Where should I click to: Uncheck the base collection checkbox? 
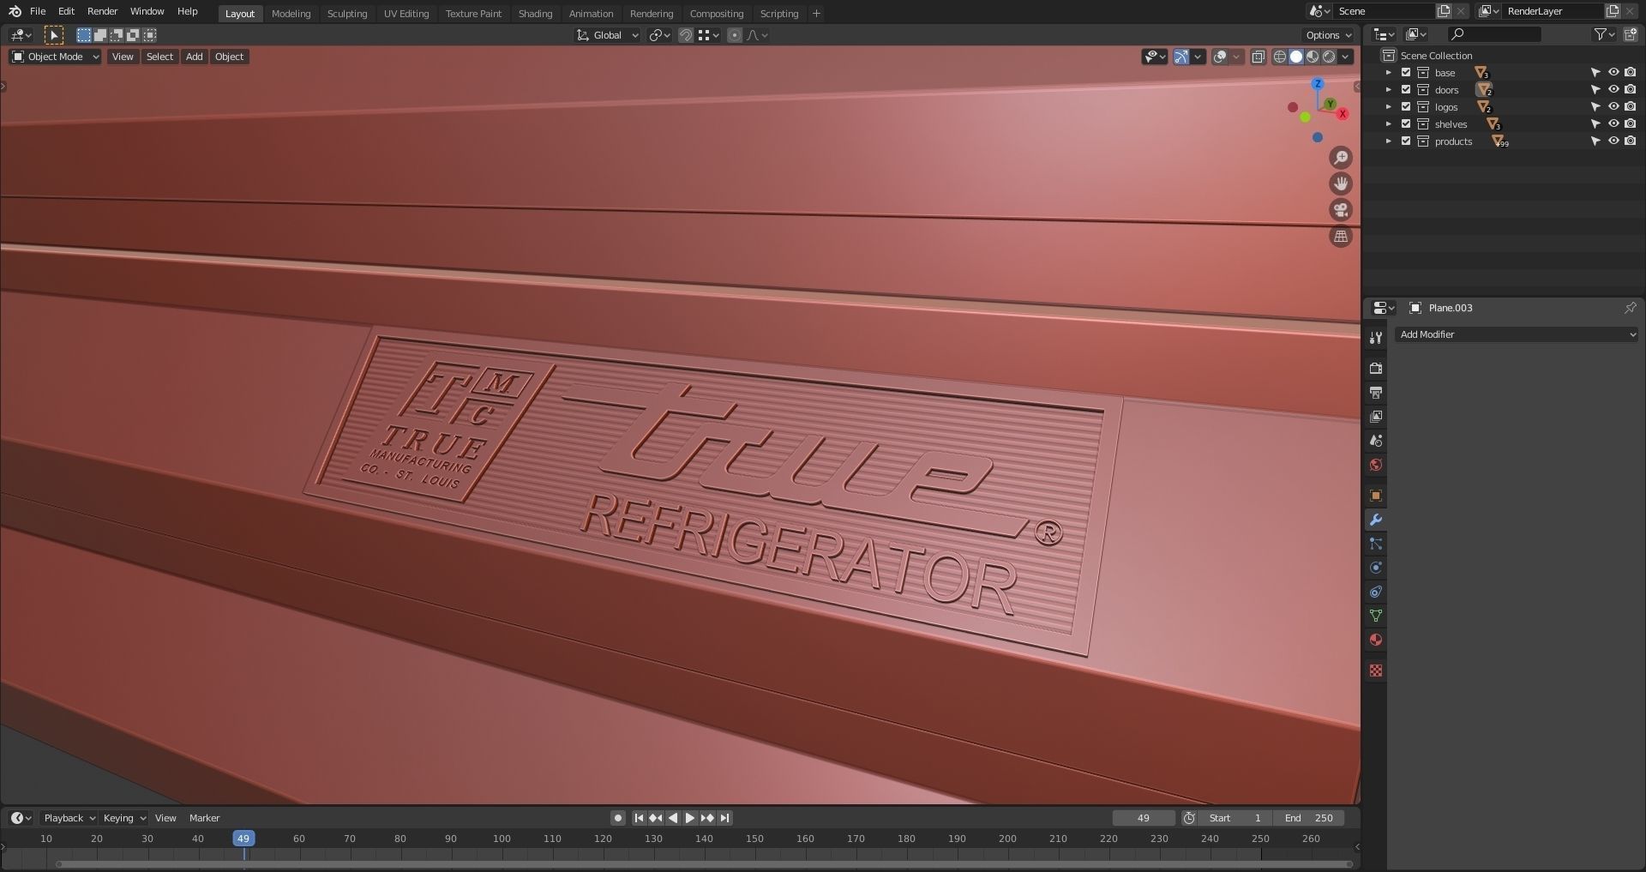(x=1406, y=73)
